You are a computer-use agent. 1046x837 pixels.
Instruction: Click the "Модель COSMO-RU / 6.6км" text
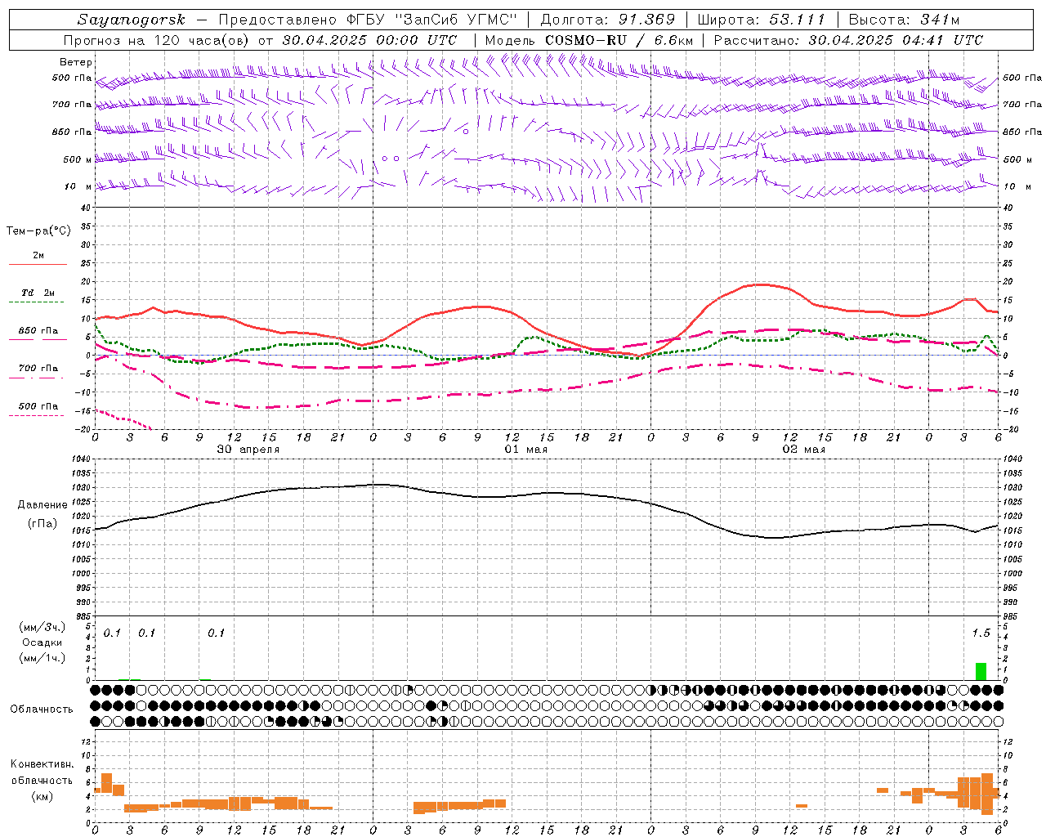(x=589, y=40)
